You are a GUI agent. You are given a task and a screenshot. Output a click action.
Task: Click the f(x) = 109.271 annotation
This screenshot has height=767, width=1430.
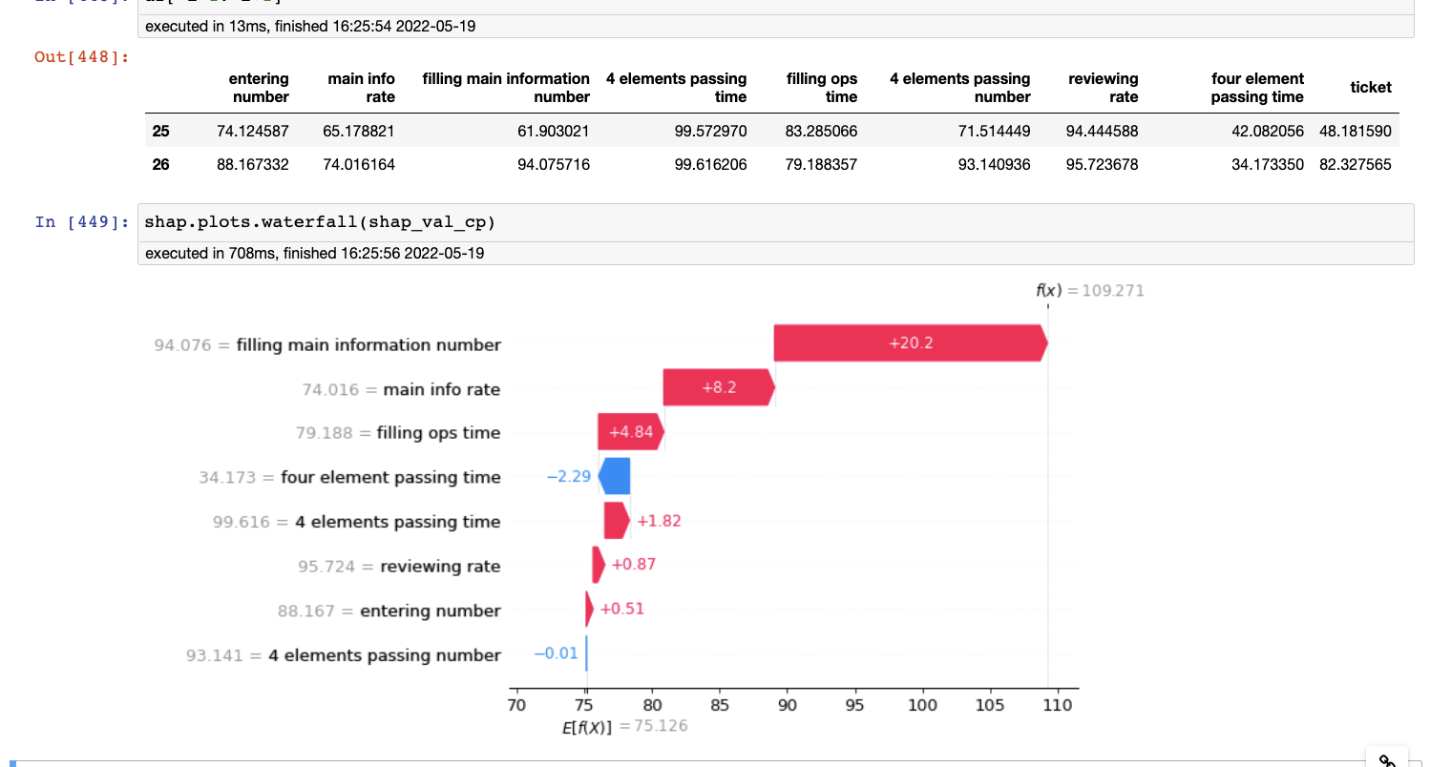[1090, 290]
